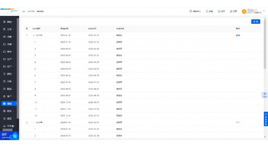The height and width of the screenshot is (147, 268).
Task: Click the second breadcrumb link
Action: [31, 11]
